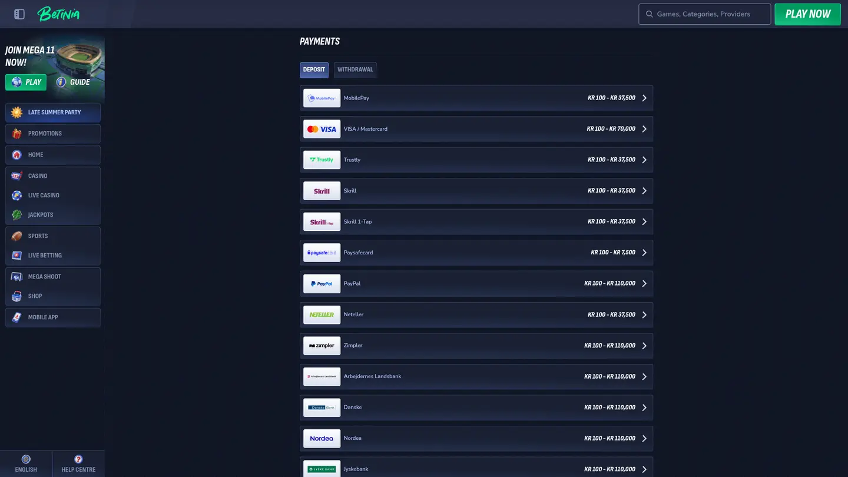Click the Live Casino chip icon

tap(16, 196)
